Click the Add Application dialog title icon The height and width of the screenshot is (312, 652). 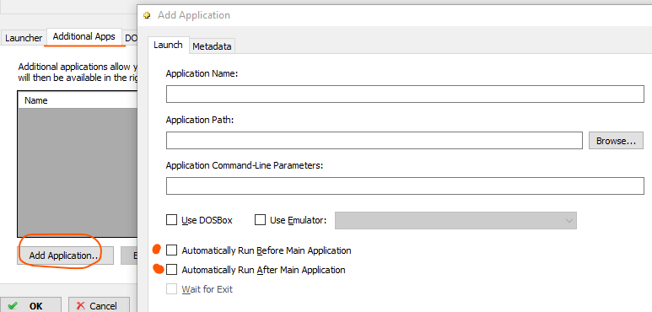click(147, 15)
